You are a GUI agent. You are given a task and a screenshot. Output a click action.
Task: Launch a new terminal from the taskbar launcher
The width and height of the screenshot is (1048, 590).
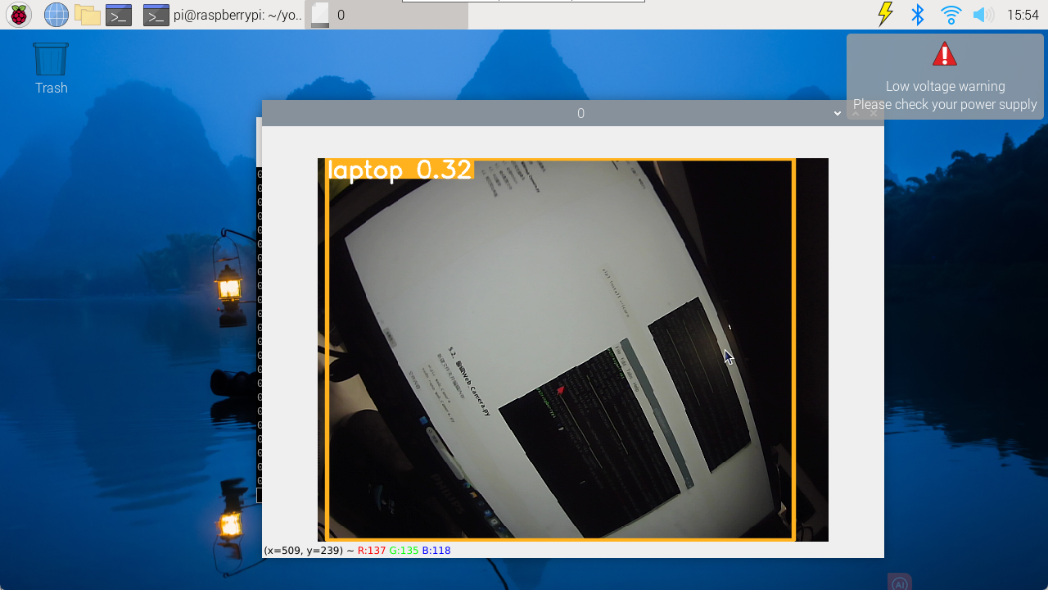click(x=119, y=15)
